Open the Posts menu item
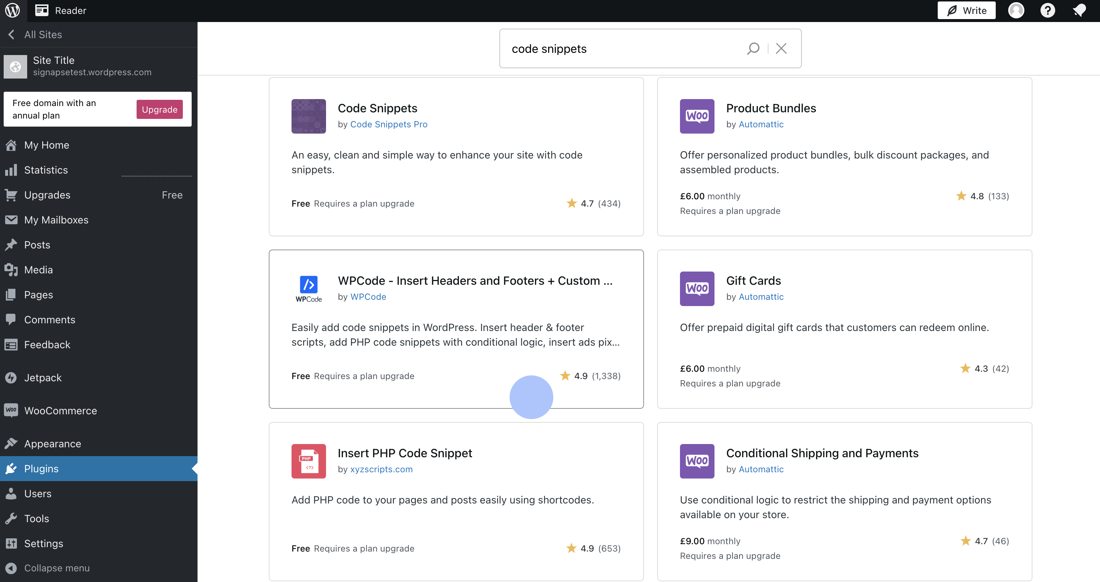Screen dimensions: 1100x582 coord(99,245)
